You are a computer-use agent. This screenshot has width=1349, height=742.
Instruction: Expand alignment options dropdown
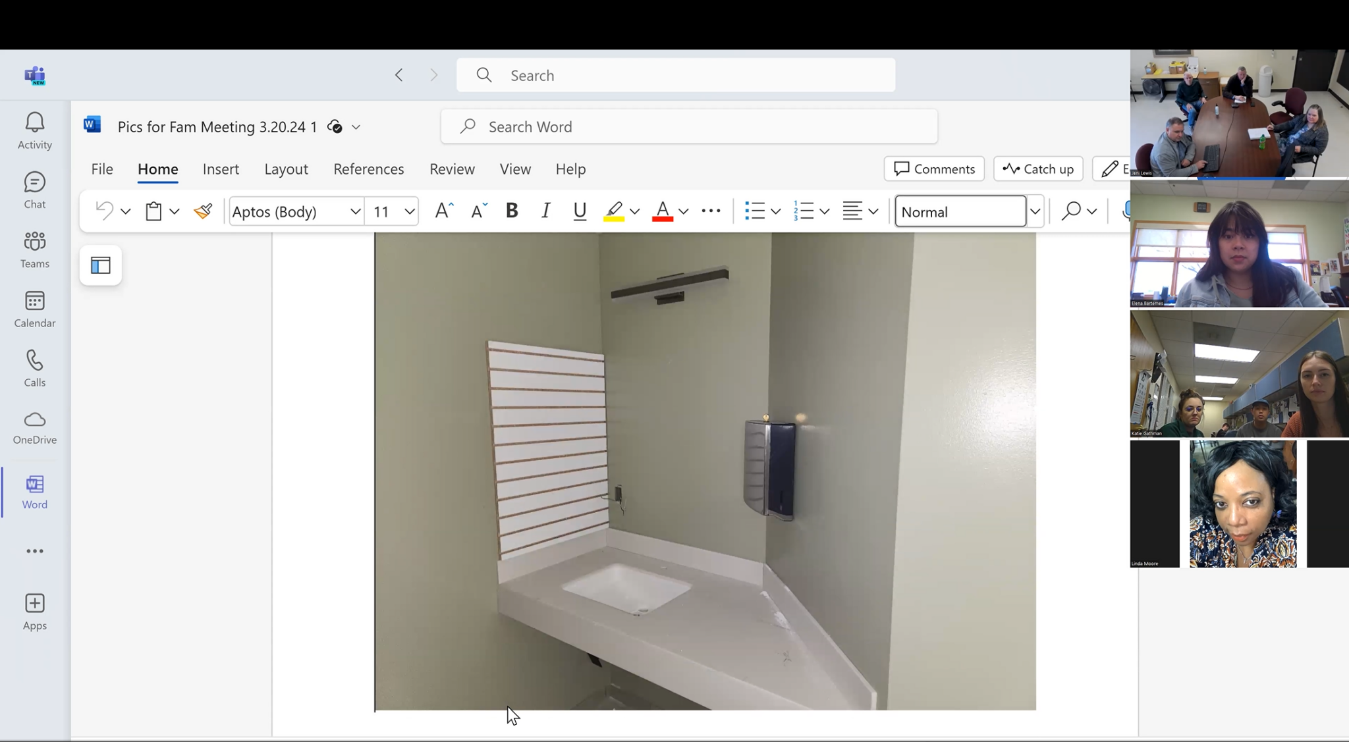click(873, 211)
